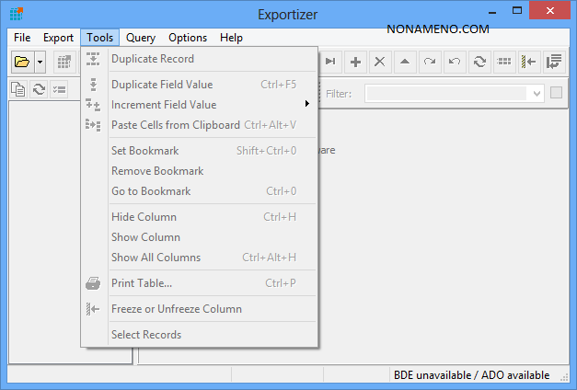
Task: Click the last record navigation arrow
Action: coord(330,62)
